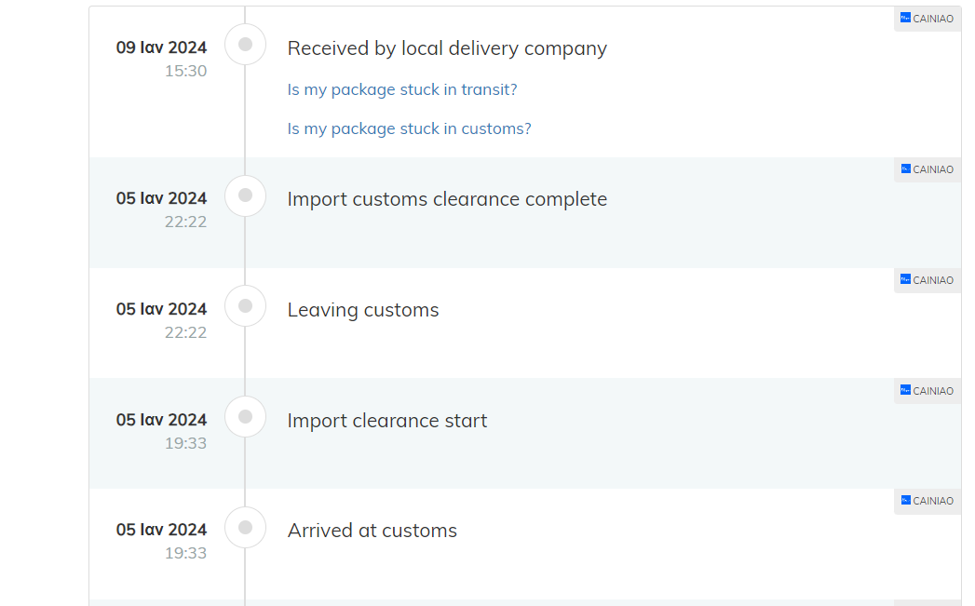Click the 'Leaving customs' status text
975x606 pixels.
[363, 310]
